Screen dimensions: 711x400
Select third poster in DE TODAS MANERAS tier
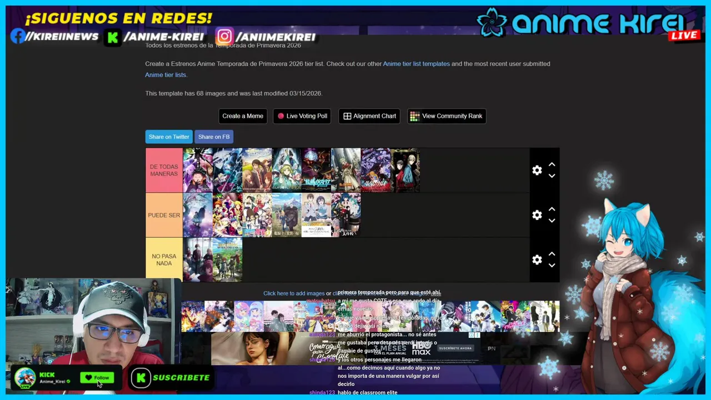click(257, 171)
